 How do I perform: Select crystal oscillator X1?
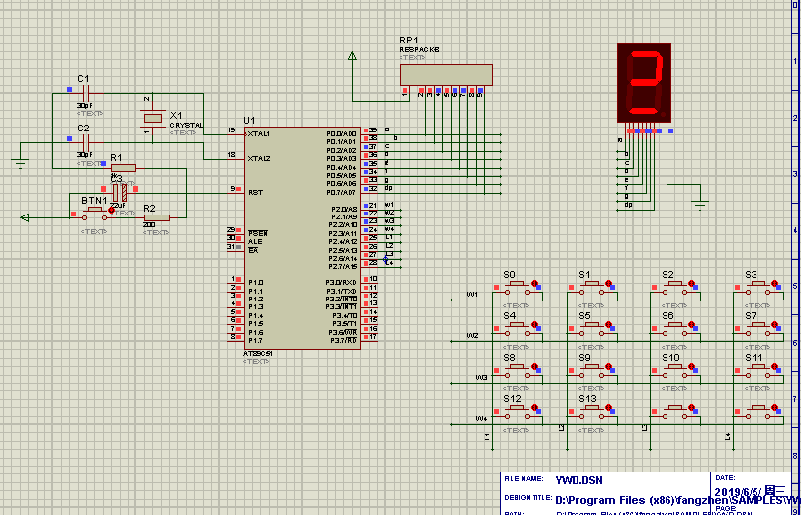[152, 118]
